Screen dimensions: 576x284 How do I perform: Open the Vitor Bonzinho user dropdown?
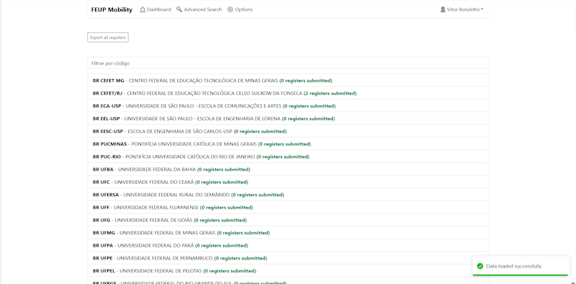tap(462, 9)
